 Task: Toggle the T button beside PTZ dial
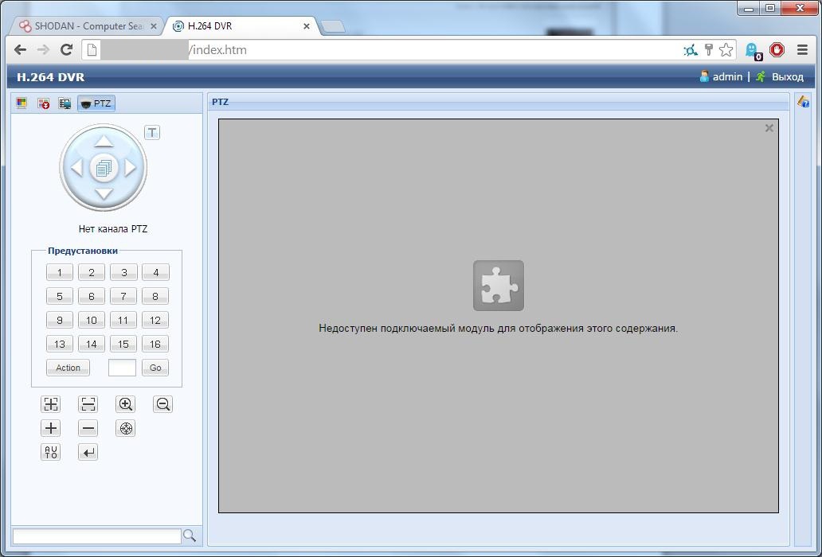point(152,132)
